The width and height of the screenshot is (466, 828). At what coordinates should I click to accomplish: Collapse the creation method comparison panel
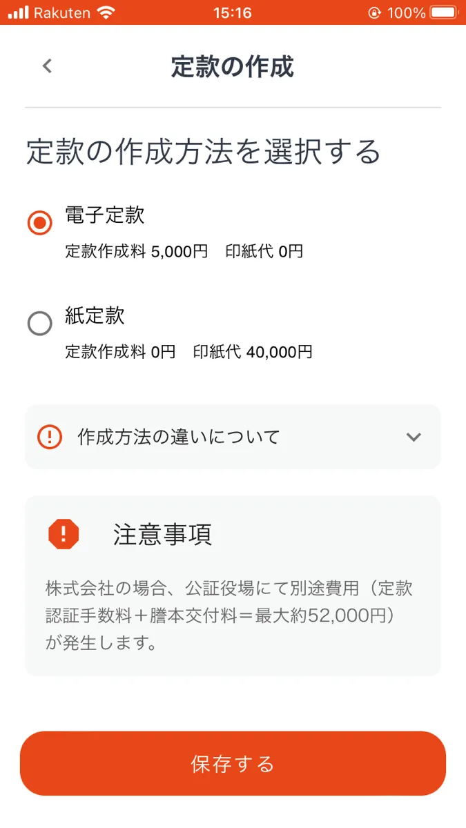233,437
